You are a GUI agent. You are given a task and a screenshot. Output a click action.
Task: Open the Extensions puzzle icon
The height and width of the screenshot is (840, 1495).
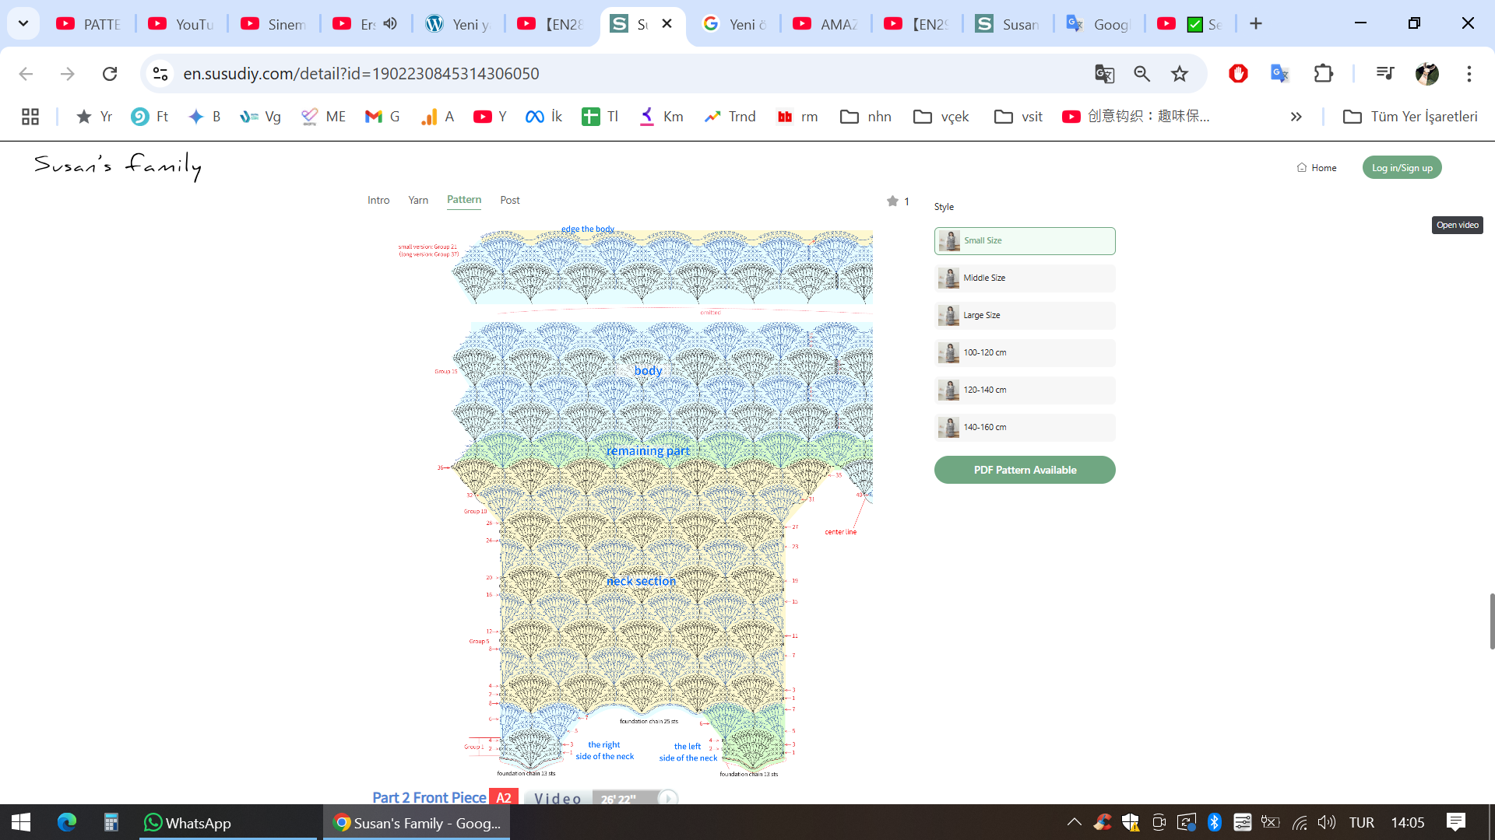(x=1323, y=74)
